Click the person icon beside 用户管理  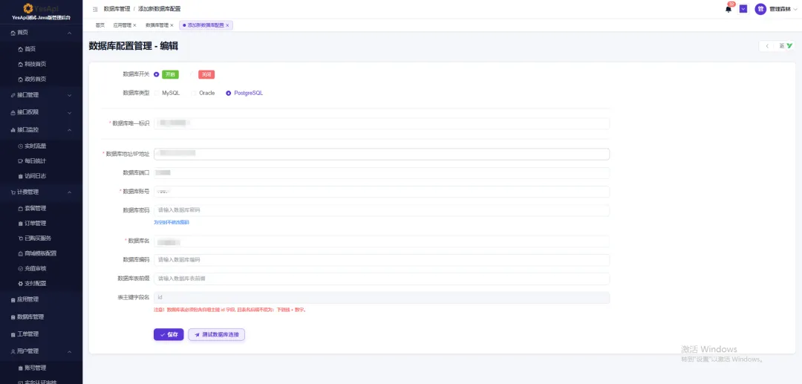point(13,351)
